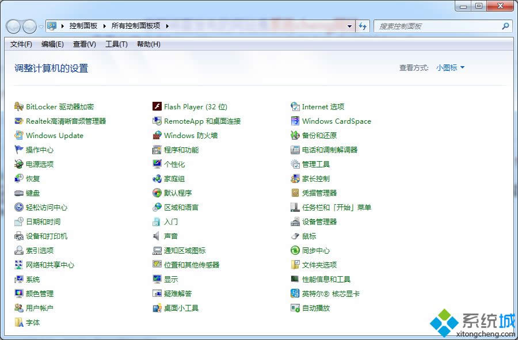
Task: Open the 任务栏和「开始」菜单 link
Action: [337, 207]
